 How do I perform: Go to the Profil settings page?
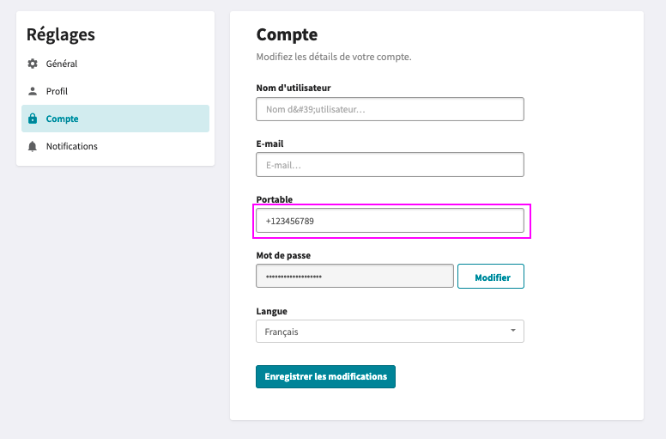115,91
